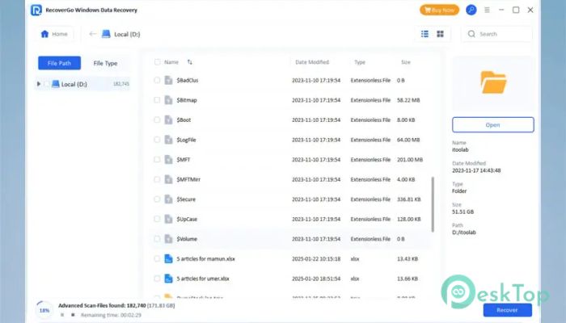
Task: Check the $MFTMirr file checkbox
Action: [157, 179]
